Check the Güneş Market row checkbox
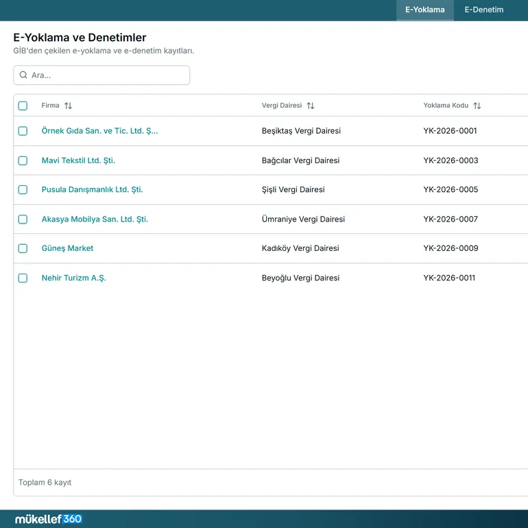 pos(23,248)
